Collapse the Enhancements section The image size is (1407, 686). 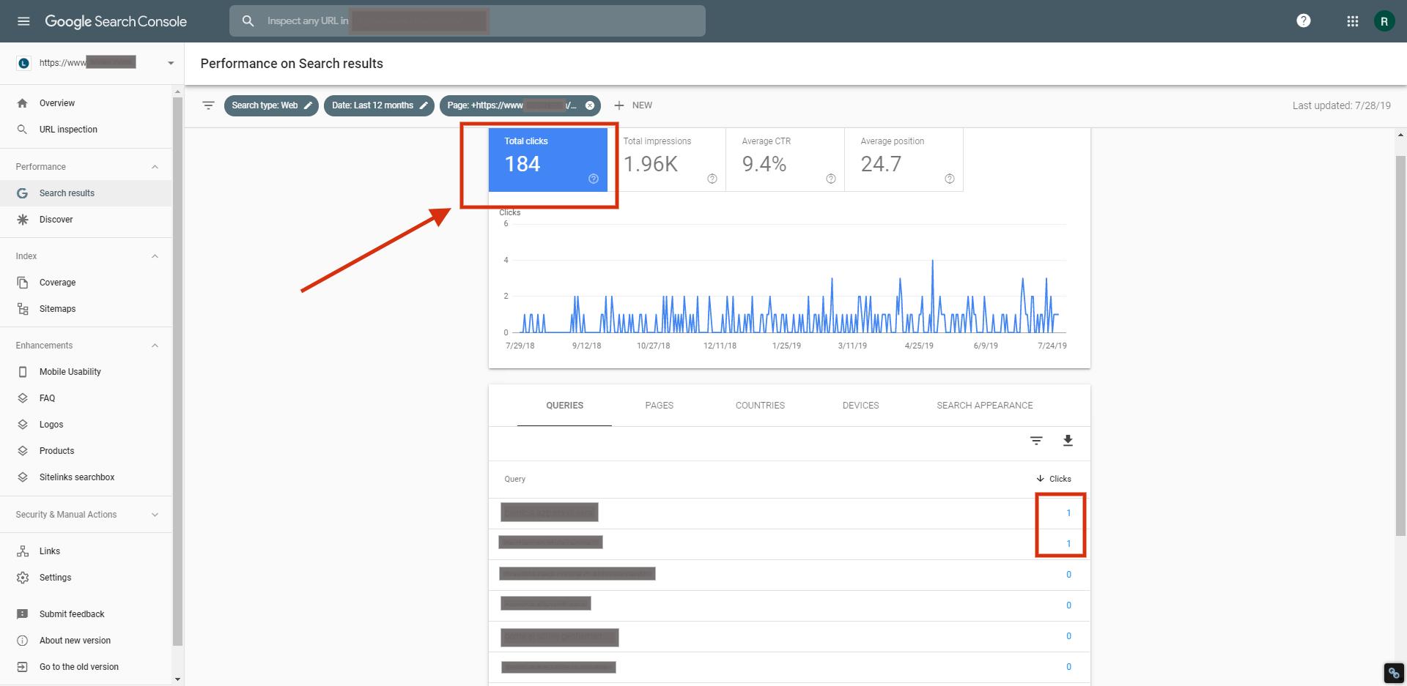click(x=155, y=346)
